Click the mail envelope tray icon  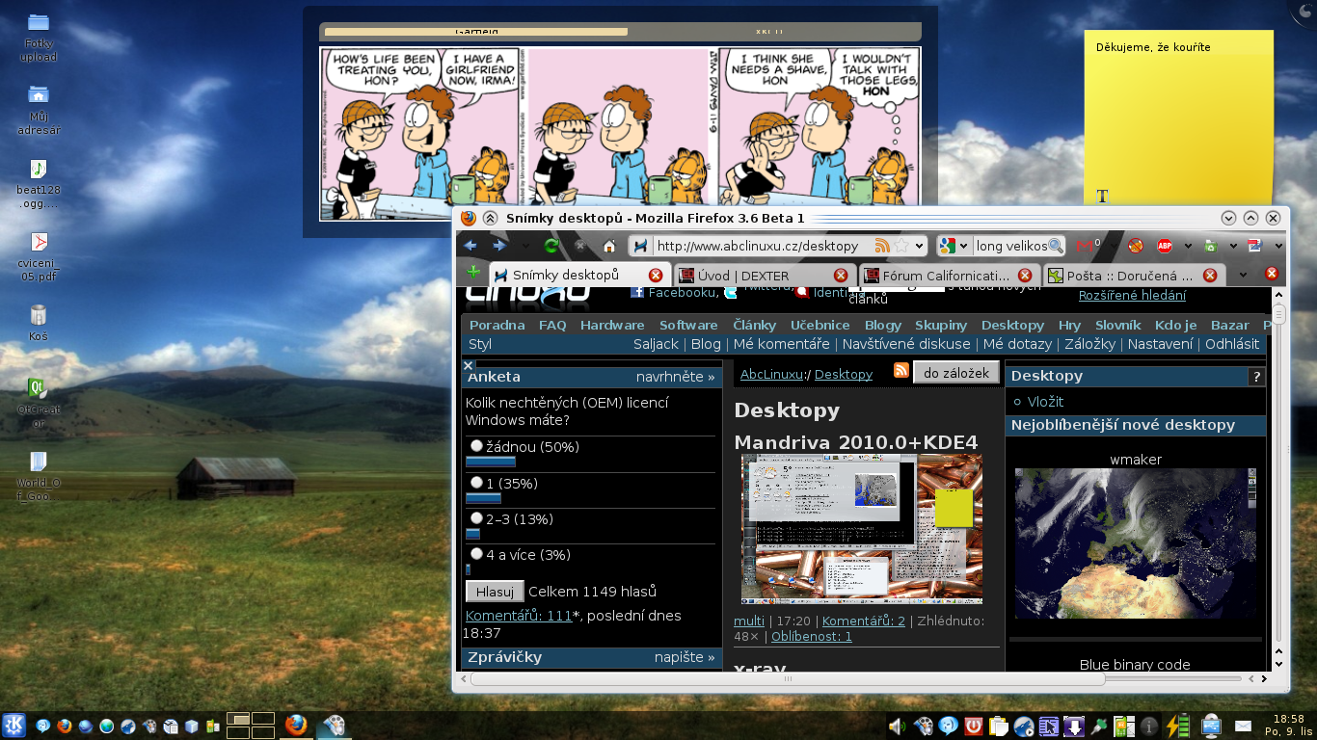point(1243,726)
